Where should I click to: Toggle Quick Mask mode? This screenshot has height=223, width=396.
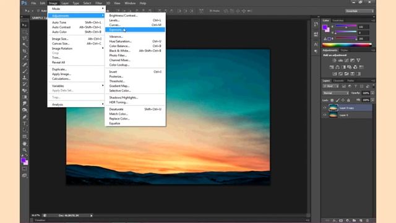pos(25,168)
